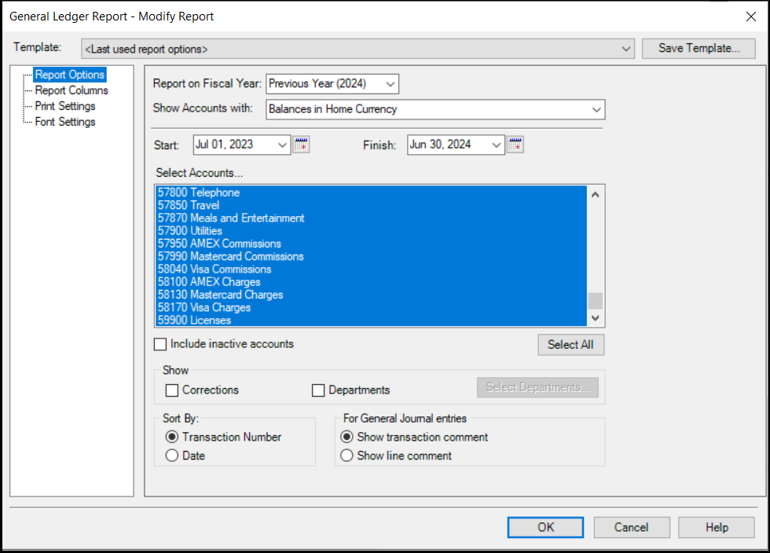Open Font Settings page
Screen dimensions: 770x553
point(64,122)
